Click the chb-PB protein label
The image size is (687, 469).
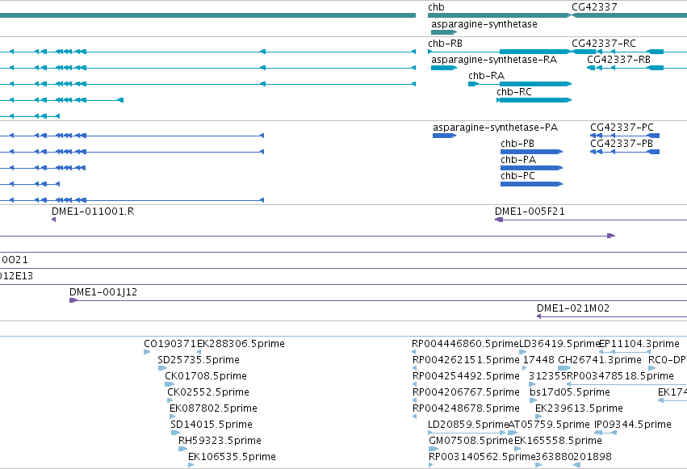(x=517, y=144)
